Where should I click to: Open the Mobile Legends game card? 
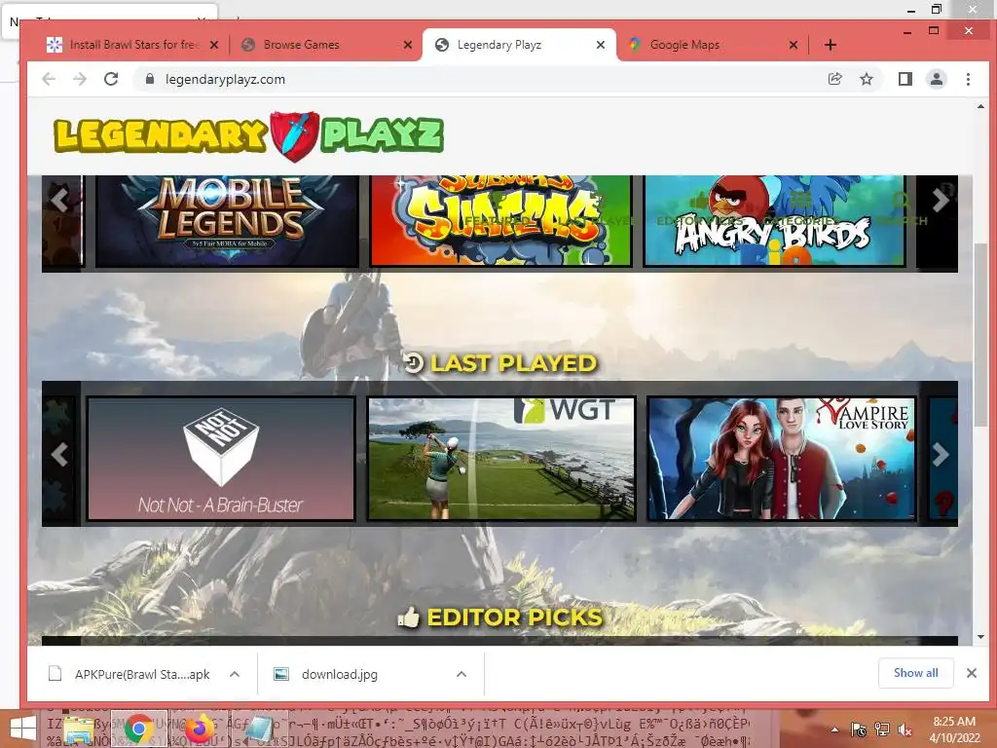(226, 221)
